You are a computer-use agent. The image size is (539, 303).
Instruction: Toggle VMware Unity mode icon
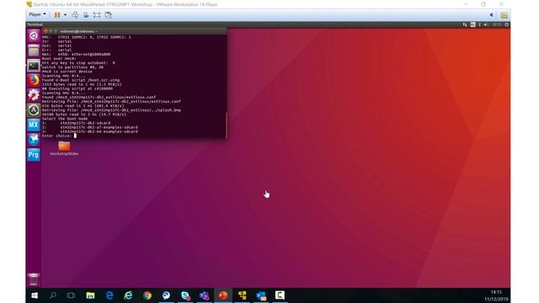coord(109,15)
